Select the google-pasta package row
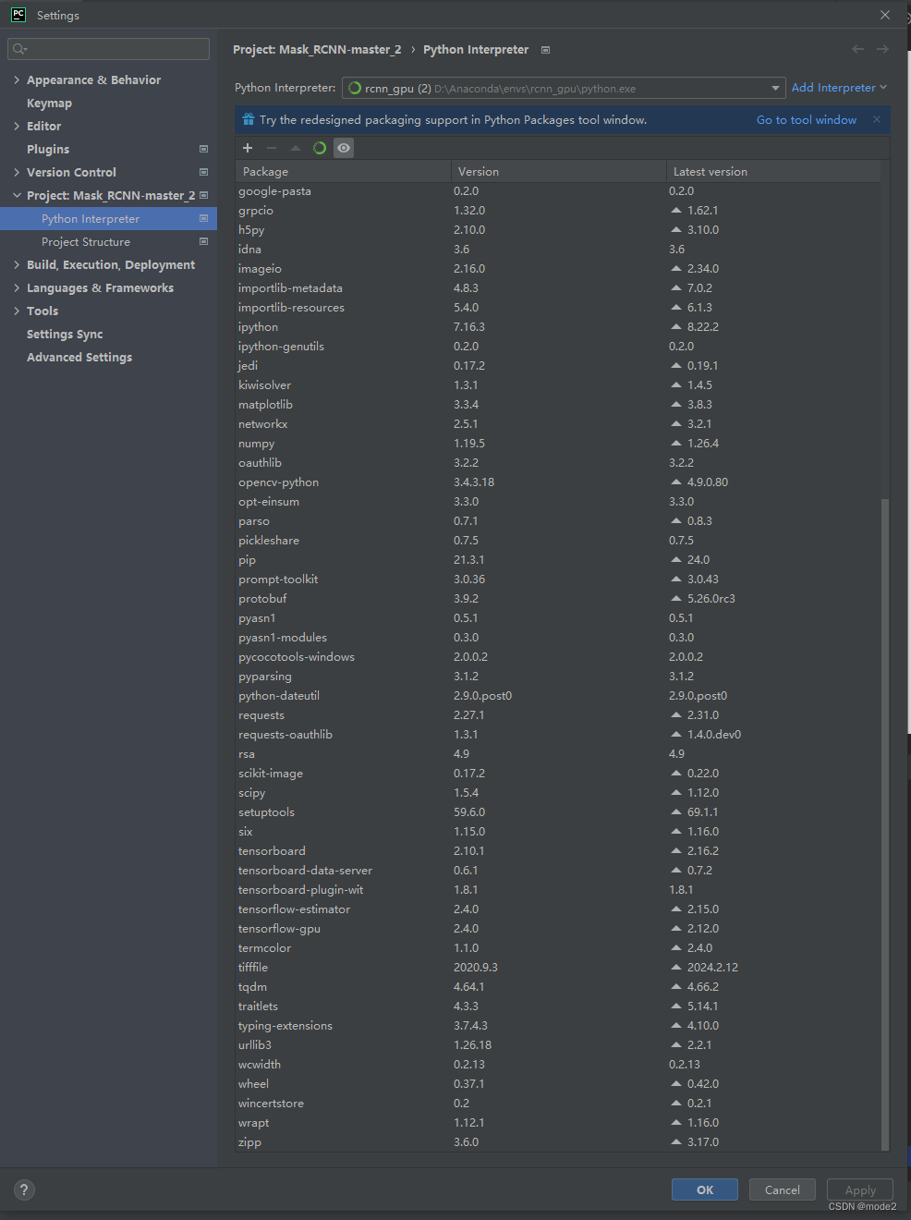 point(558,191)
